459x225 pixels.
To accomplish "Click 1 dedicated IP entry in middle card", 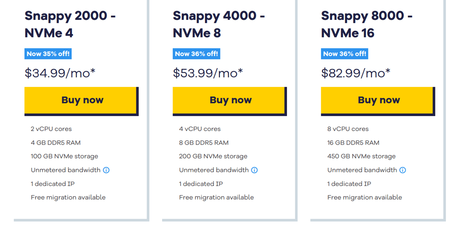I will coord(201,184).
